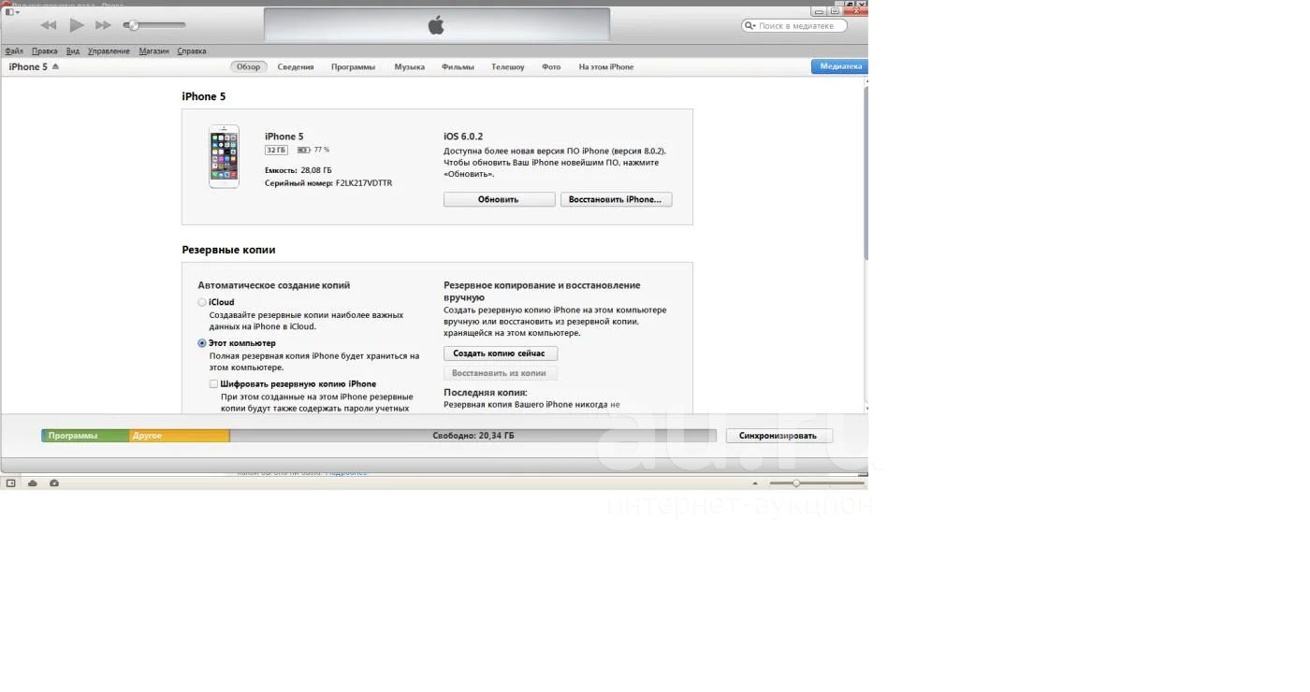Start playback with the Play button
Image resolution: width=1310 pixels, height=692 pixels.
click(77, 25)
